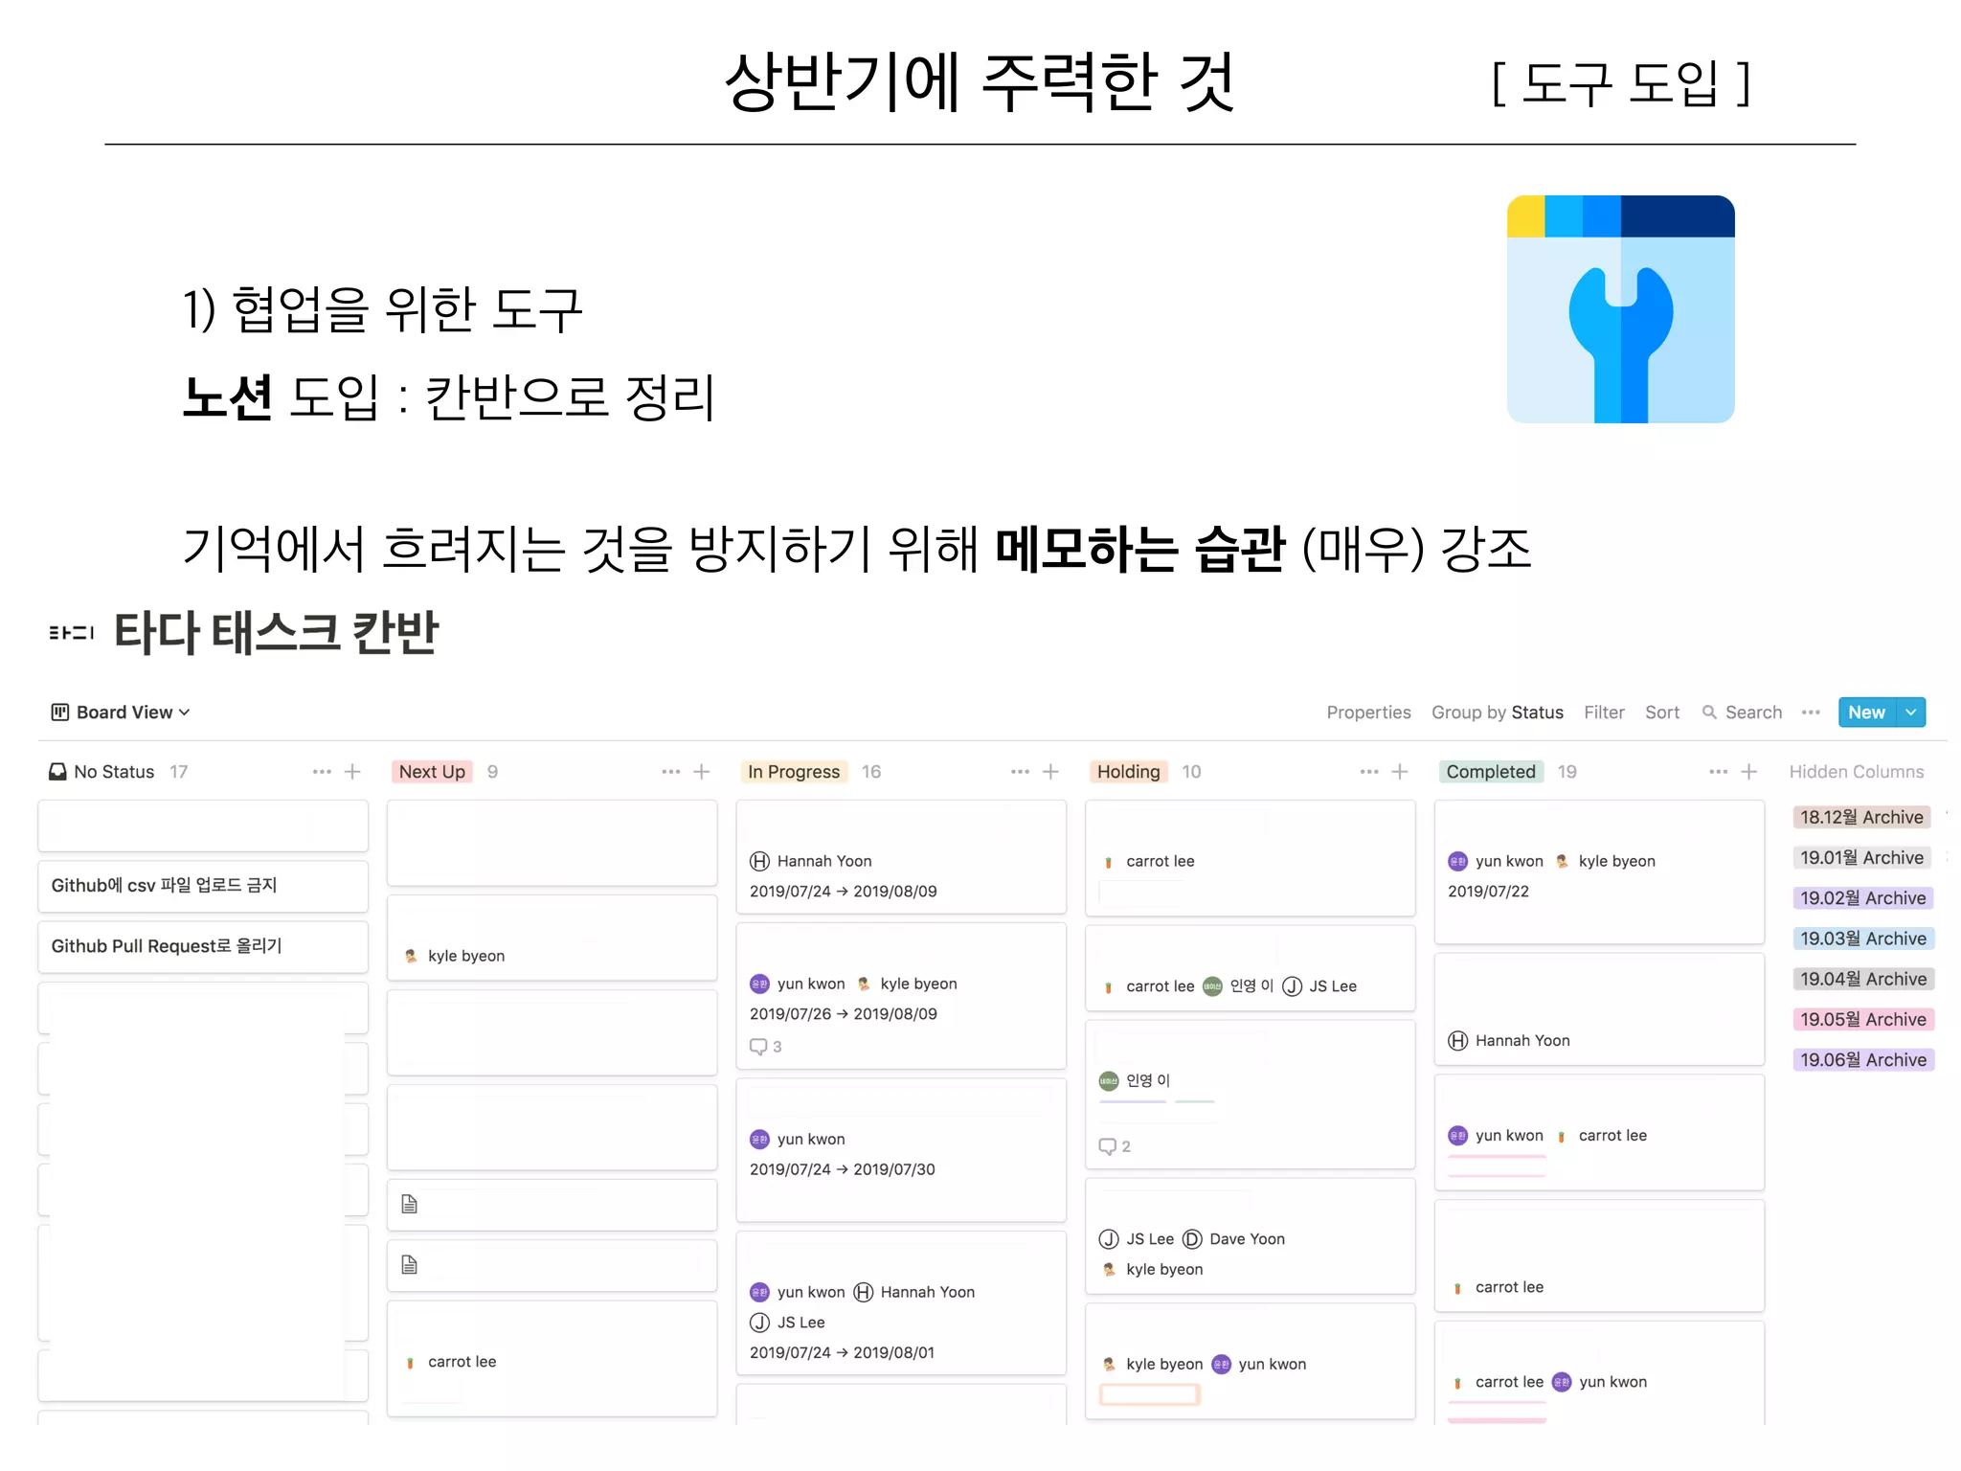Image resolution: width=1961 pixels, height=1471 pixels.
Task: Show hidden 18.12월 Archive column
Action: click(1860, 817)
